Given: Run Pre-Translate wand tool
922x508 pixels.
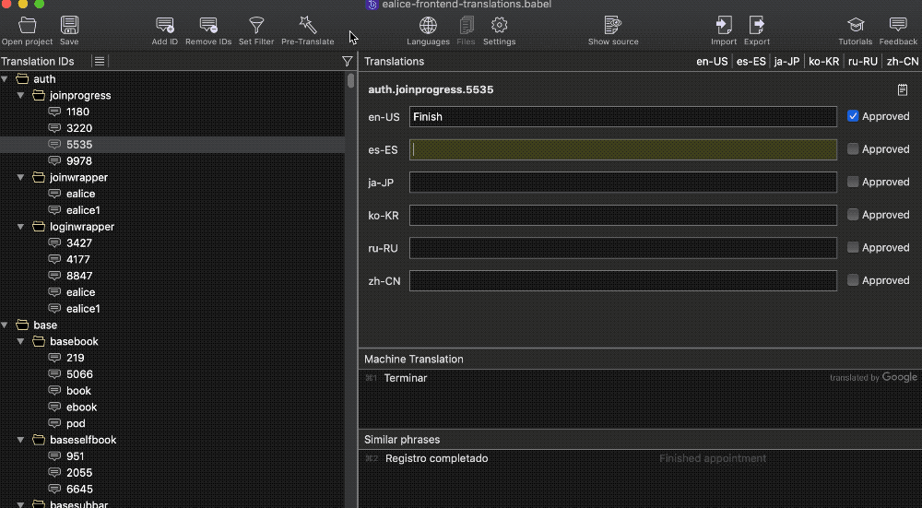Looking at the screenshot, I should (308, 25).
